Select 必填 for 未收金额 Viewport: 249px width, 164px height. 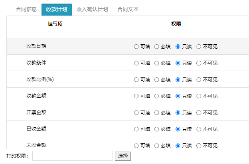click(x=156, y=146)
